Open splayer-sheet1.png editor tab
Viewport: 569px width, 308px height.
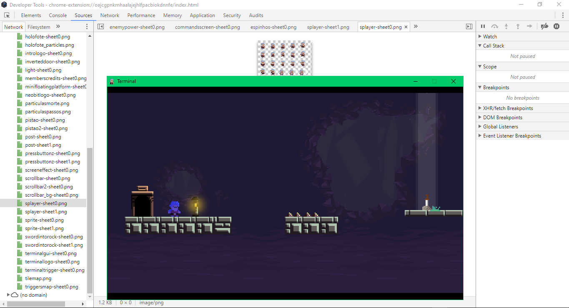coord(328,27)
